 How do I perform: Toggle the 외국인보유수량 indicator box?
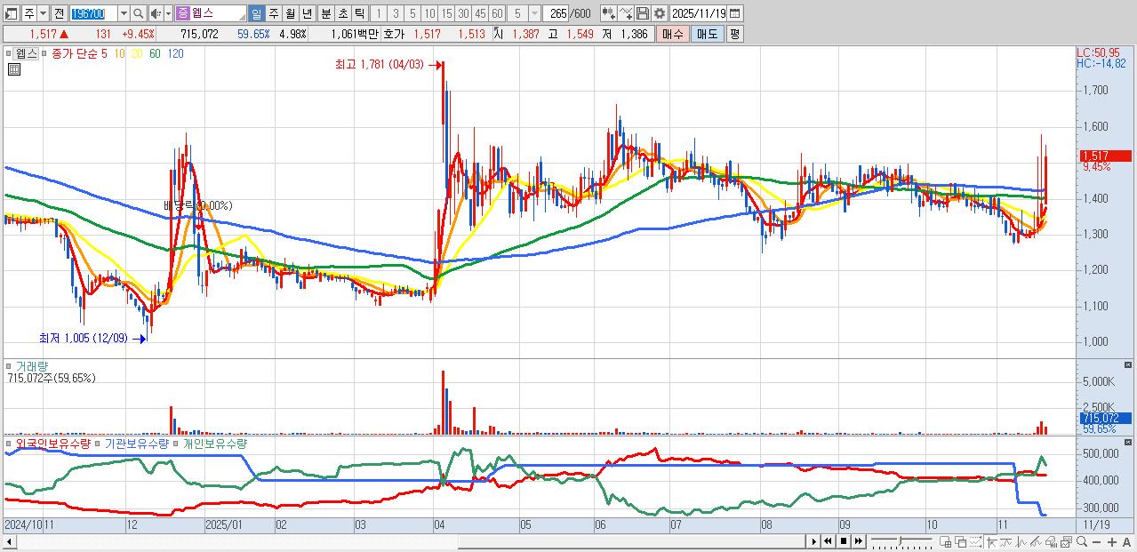tap(10, 443)
